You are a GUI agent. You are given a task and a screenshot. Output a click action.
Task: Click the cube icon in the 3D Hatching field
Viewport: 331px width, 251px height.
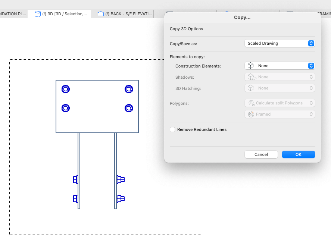pos(251,88)
